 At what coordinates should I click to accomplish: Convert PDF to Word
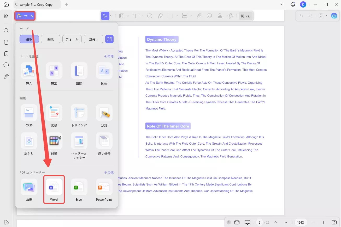tap(54, 190)
